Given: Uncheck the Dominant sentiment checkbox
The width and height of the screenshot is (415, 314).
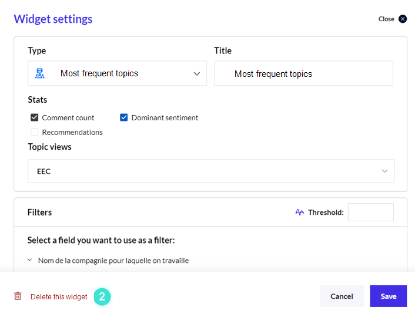Looking at the screenshot, I should 123,117.
